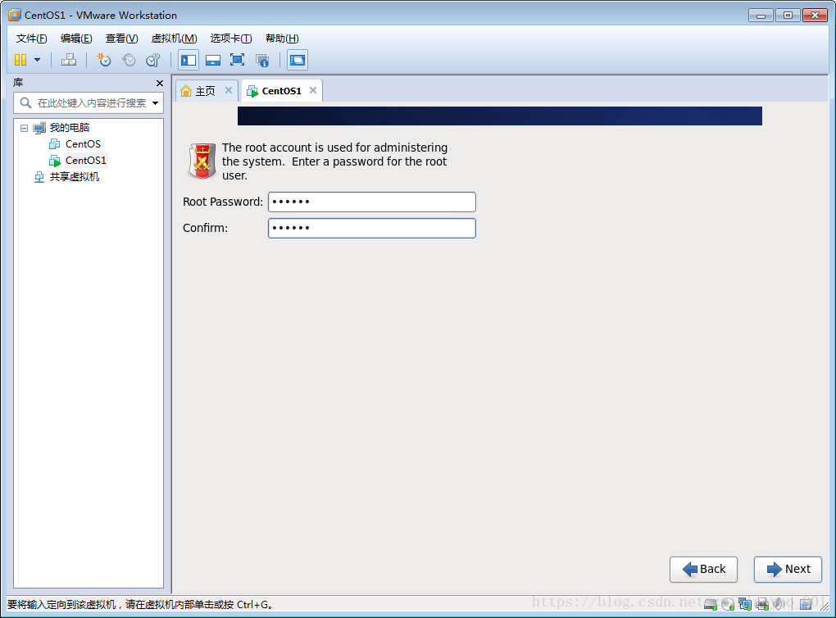The width and height of the screenshot is (836, 618).
Task: Click the hard disk status icon
Action: pos(711,604)
